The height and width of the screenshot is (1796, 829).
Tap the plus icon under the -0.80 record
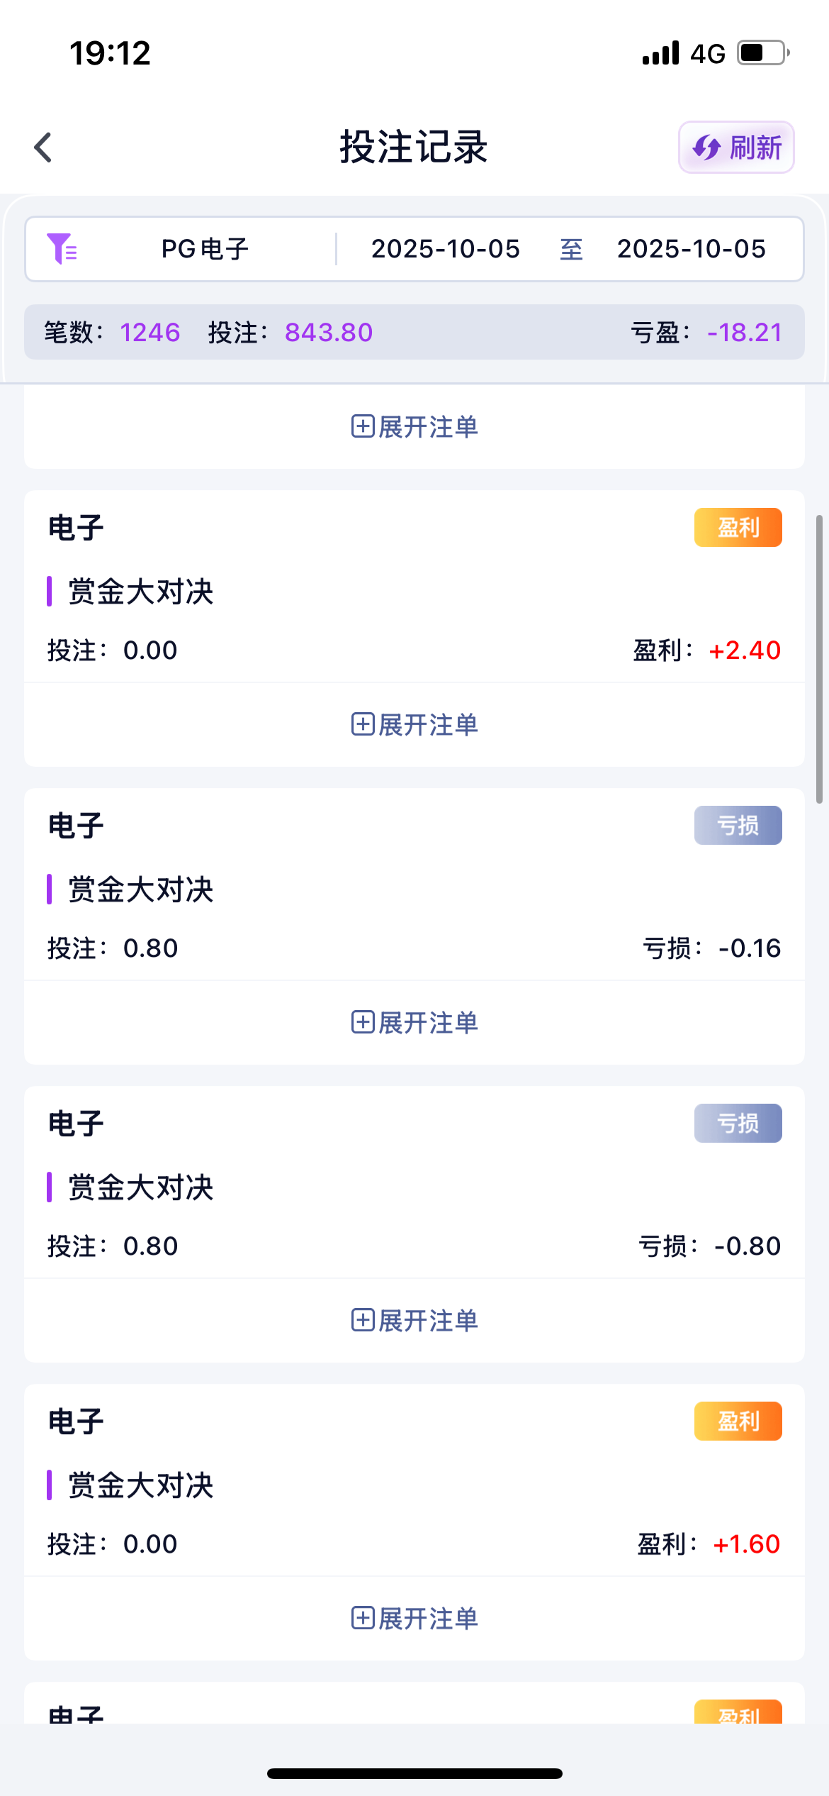click(363, 1320)
